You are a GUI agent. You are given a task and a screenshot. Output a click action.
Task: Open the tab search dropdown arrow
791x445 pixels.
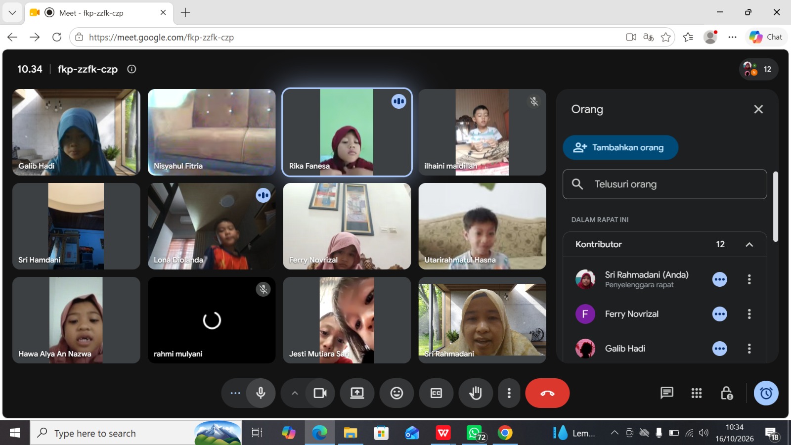(12, 13)
